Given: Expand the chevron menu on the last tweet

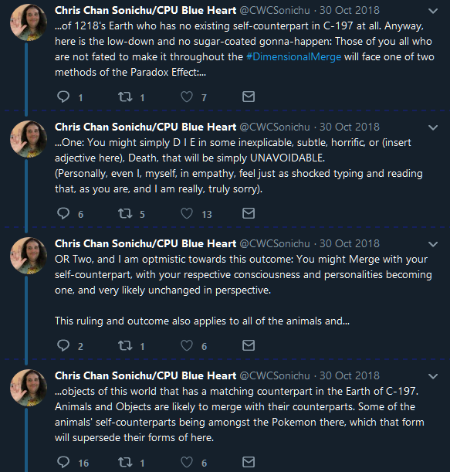Looking at the screenshot, I should pyautogui.click(x=433, y=376).
